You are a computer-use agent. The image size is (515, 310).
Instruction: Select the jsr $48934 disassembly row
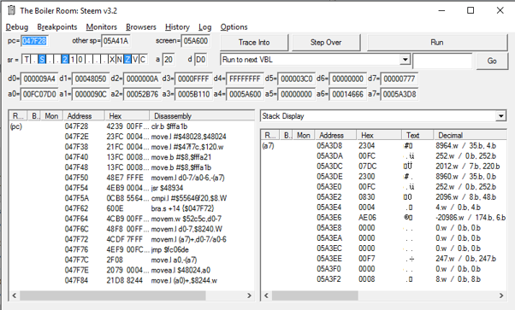click(132, 188)
